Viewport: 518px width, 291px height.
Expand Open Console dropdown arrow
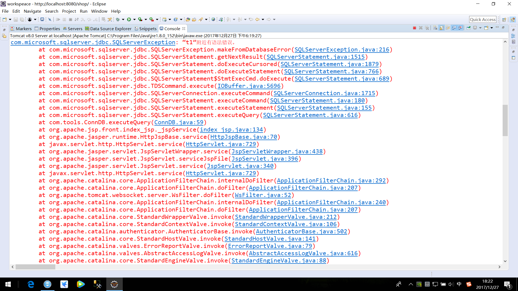click(492, 28)
